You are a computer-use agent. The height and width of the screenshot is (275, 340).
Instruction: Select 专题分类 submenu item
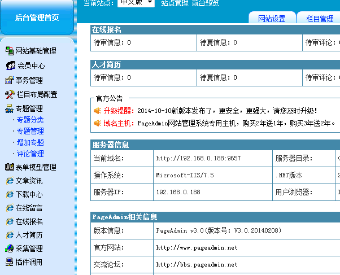tap(30, 120)
